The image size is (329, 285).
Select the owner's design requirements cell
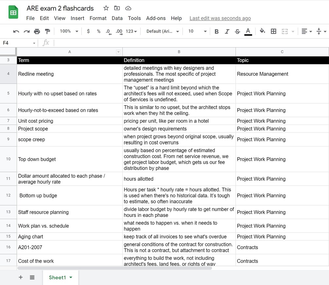click(179, 129)
